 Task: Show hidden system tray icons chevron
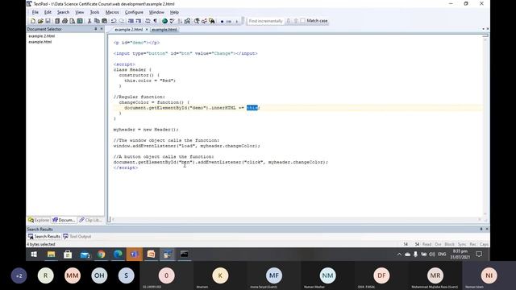tap(399, 255)
